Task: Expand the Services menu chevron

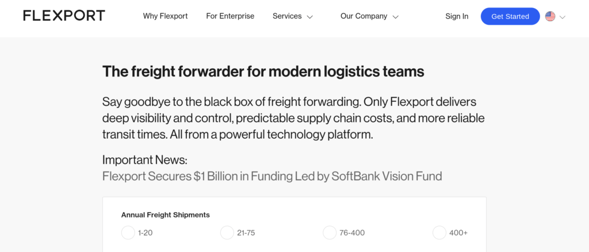Action: point(310,17)
